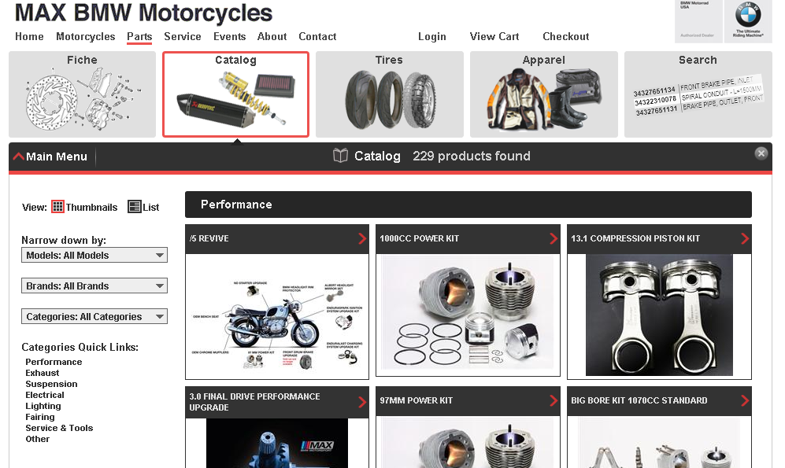Viewport: 785px width, 468px height.
Task: Open the Fiche parts diagram tile
Action: coord(82,94)
